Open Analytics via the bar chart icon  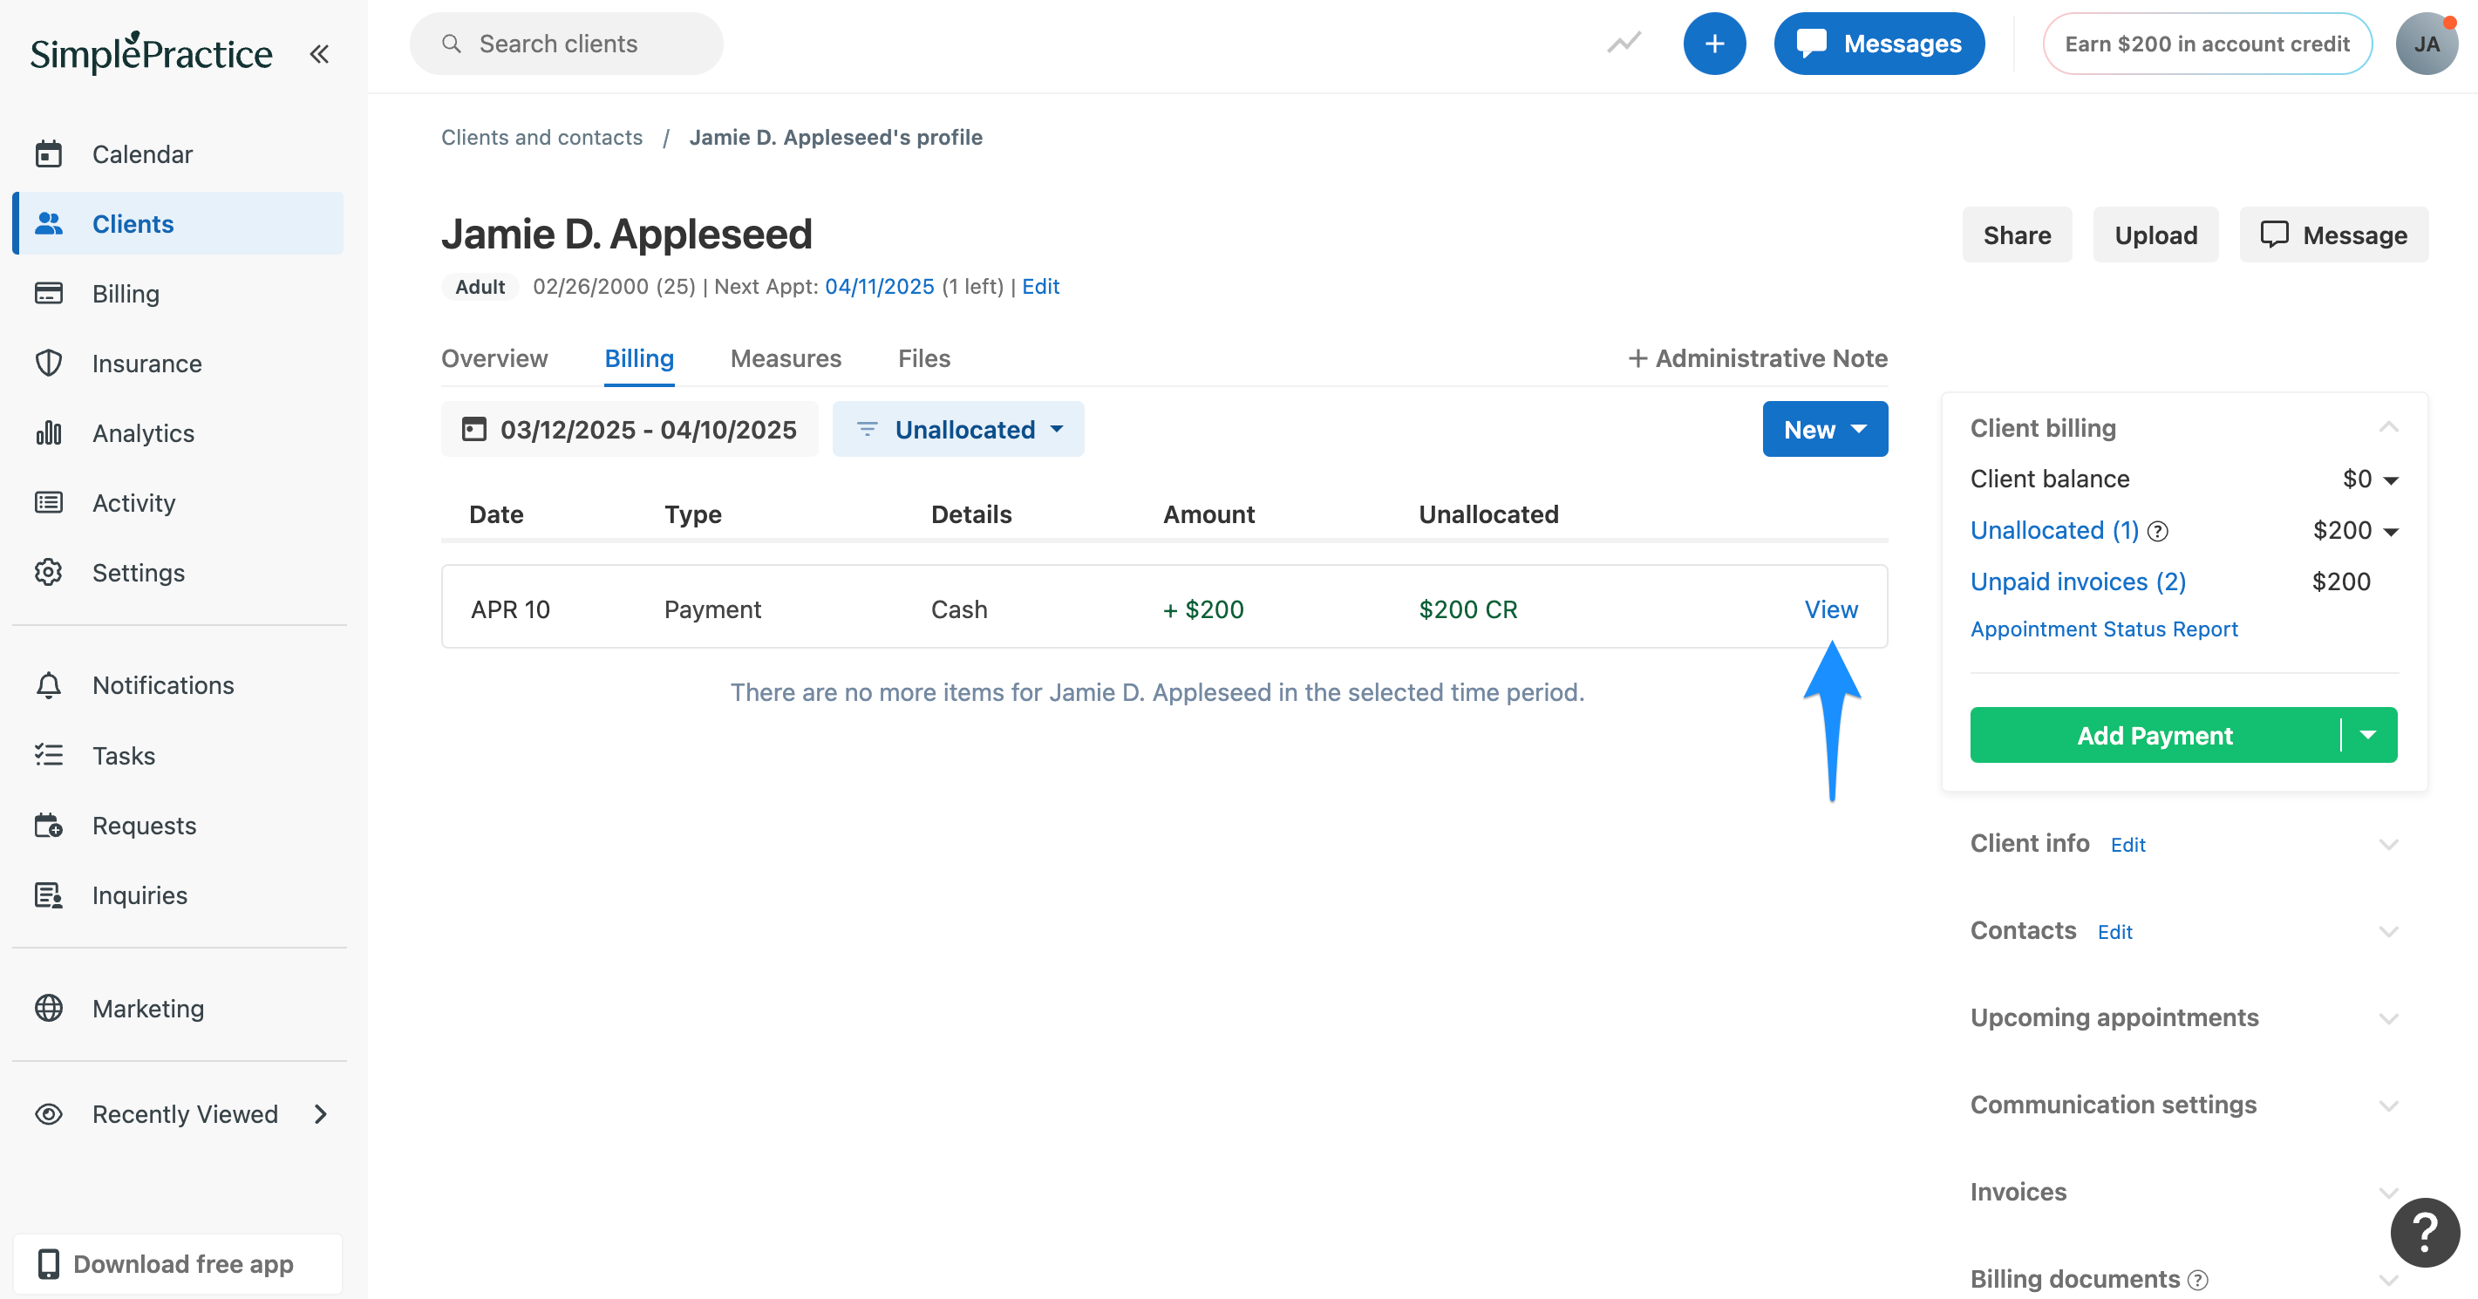(48, 432)
